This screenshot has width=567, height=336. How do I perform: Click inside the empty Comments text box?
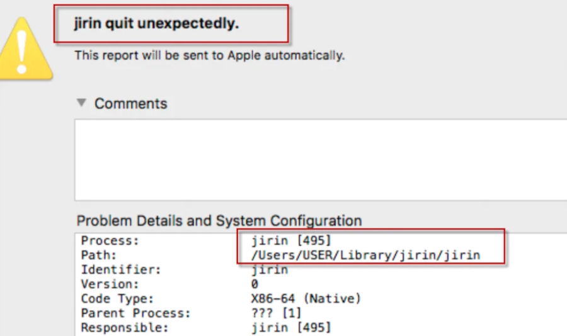click(315, 160)
